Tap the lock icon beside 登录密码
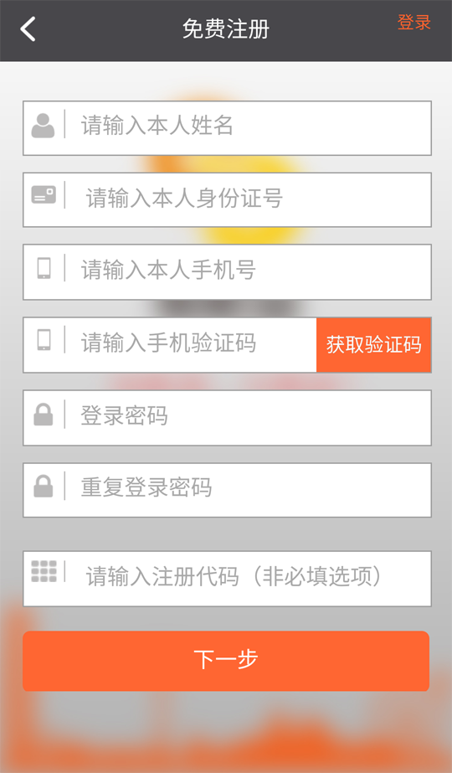Screen dimensions: 452x773 pyautogui.click(x=44, y=415)
